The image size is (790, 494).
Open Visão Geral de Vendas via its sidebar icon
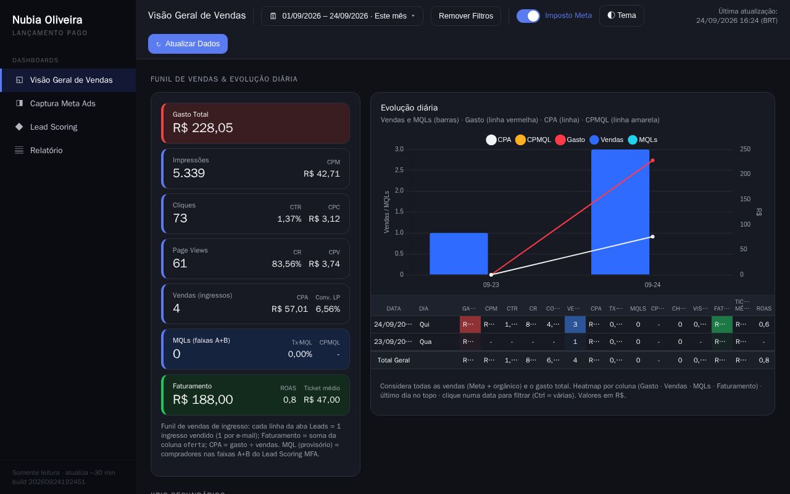(19, 80)
